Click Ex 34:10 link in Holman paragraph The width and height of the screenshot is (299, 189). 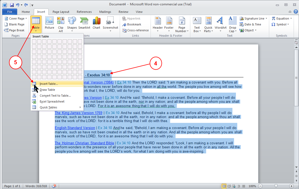123,143
